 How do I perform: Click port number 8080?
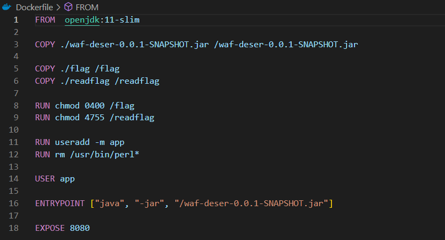click(80, 228)
